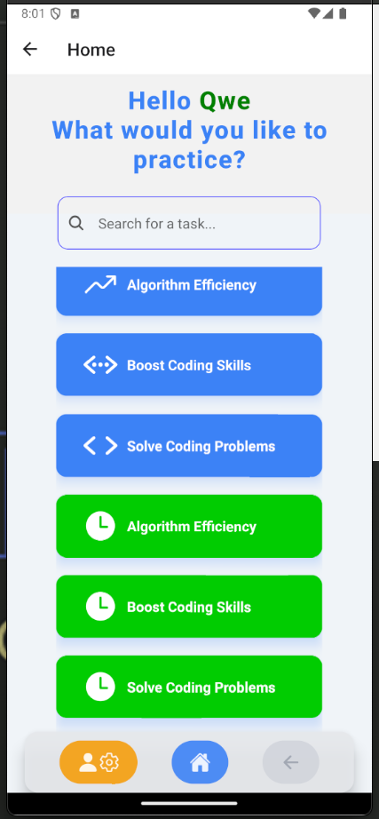This screenshot has width=379, height=819.
Task: Tap the angle brackets icon on blue Solve Coding Problems
Action: [x=101, y=446]
